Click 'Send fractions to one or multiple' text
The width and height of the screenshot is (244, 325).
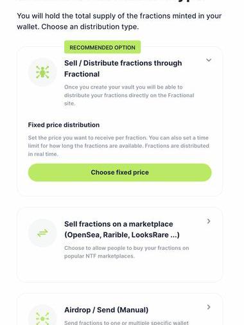click(x=126, y=322)
